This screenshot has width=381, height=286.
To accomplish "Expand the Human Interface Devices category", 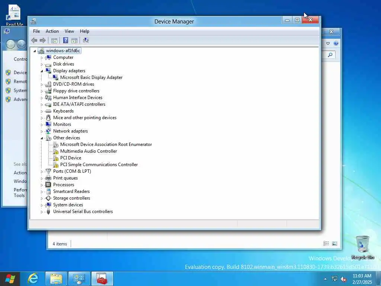I will click(42, 98).
